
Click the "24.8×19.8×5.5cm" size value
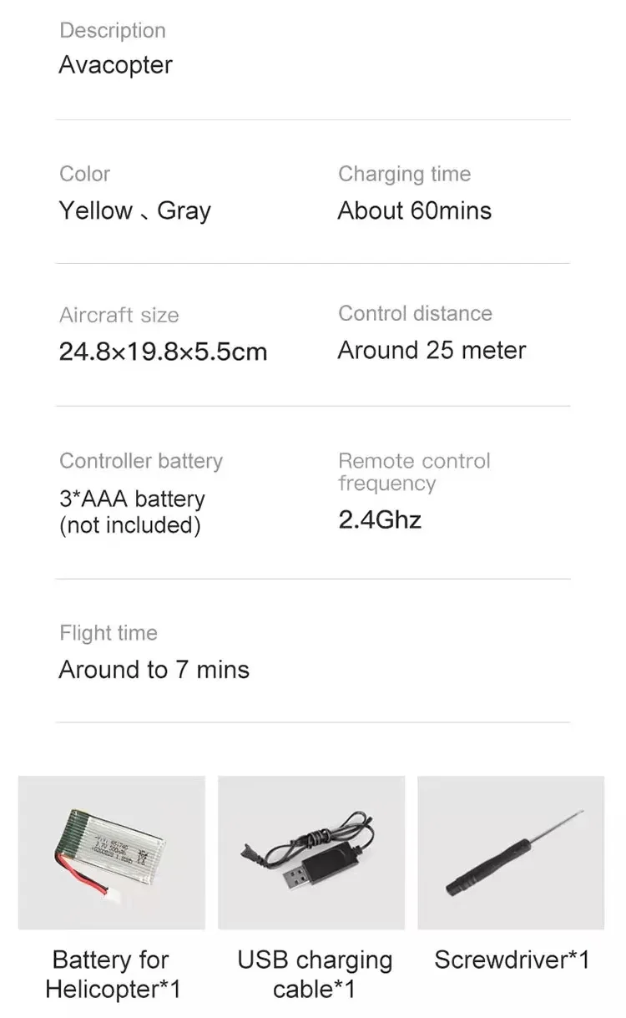(163, 352)
